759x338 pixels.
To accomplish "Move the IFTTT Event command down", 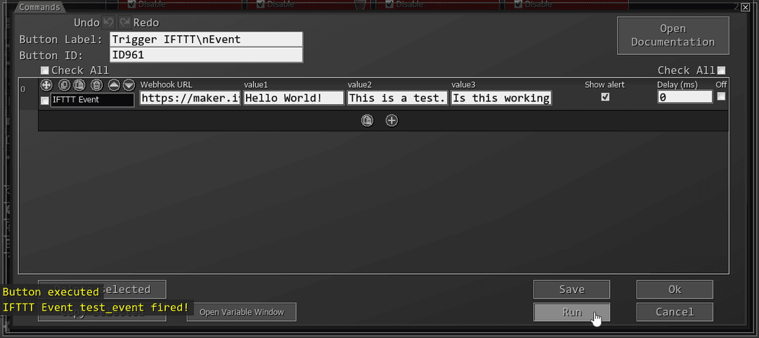I will tap(129, 85).
